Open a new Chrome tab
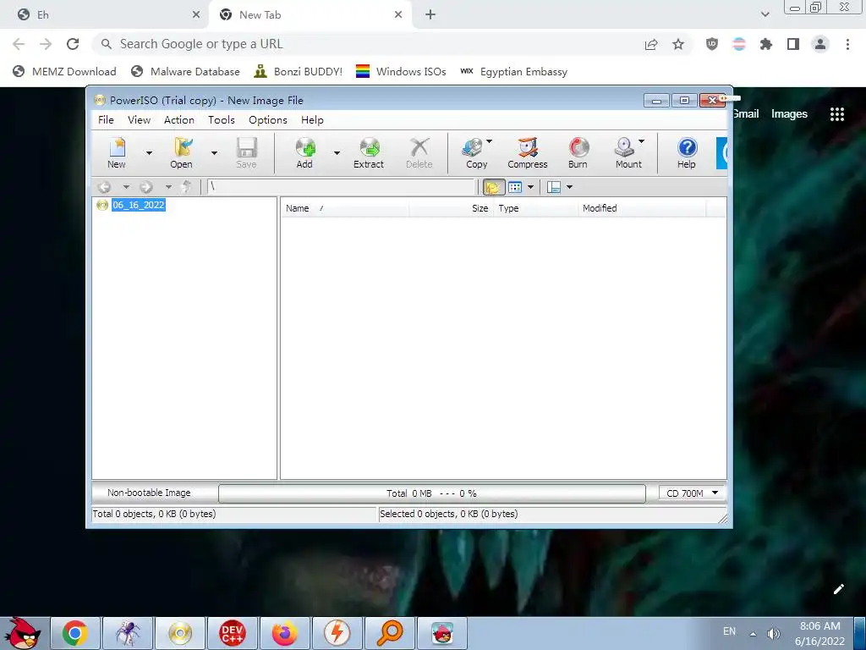866x650 pixels. pos(430,15)
